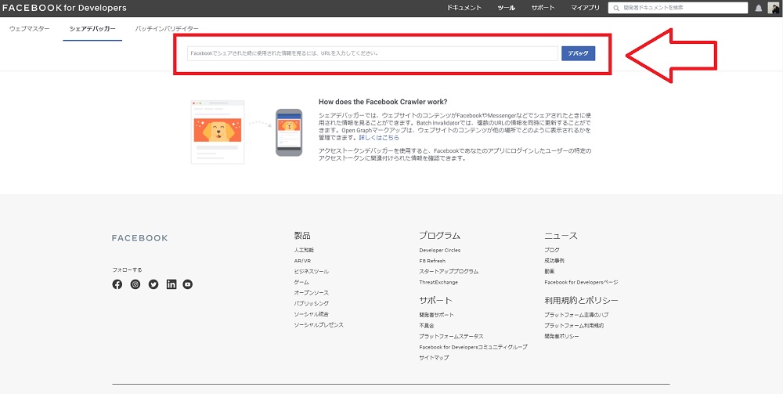Viewport: 783px width, 394px height.
Task: Open the Twitter icon in footer
Action: 153,284
